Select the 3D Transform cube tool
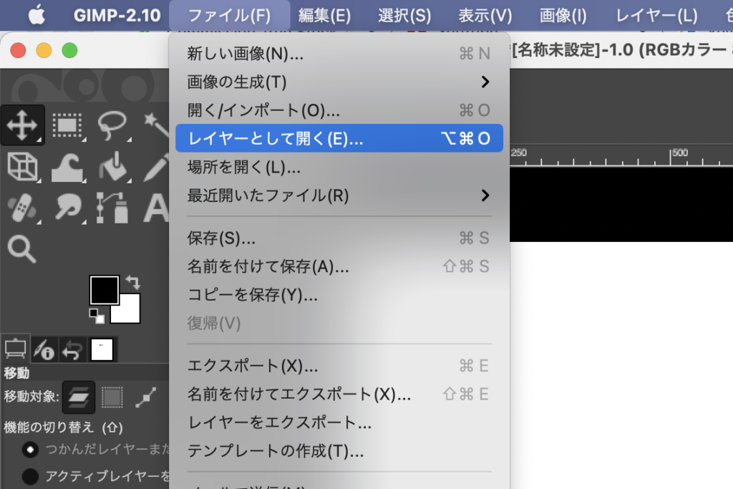The image size is (733, 489). point(22,167)
